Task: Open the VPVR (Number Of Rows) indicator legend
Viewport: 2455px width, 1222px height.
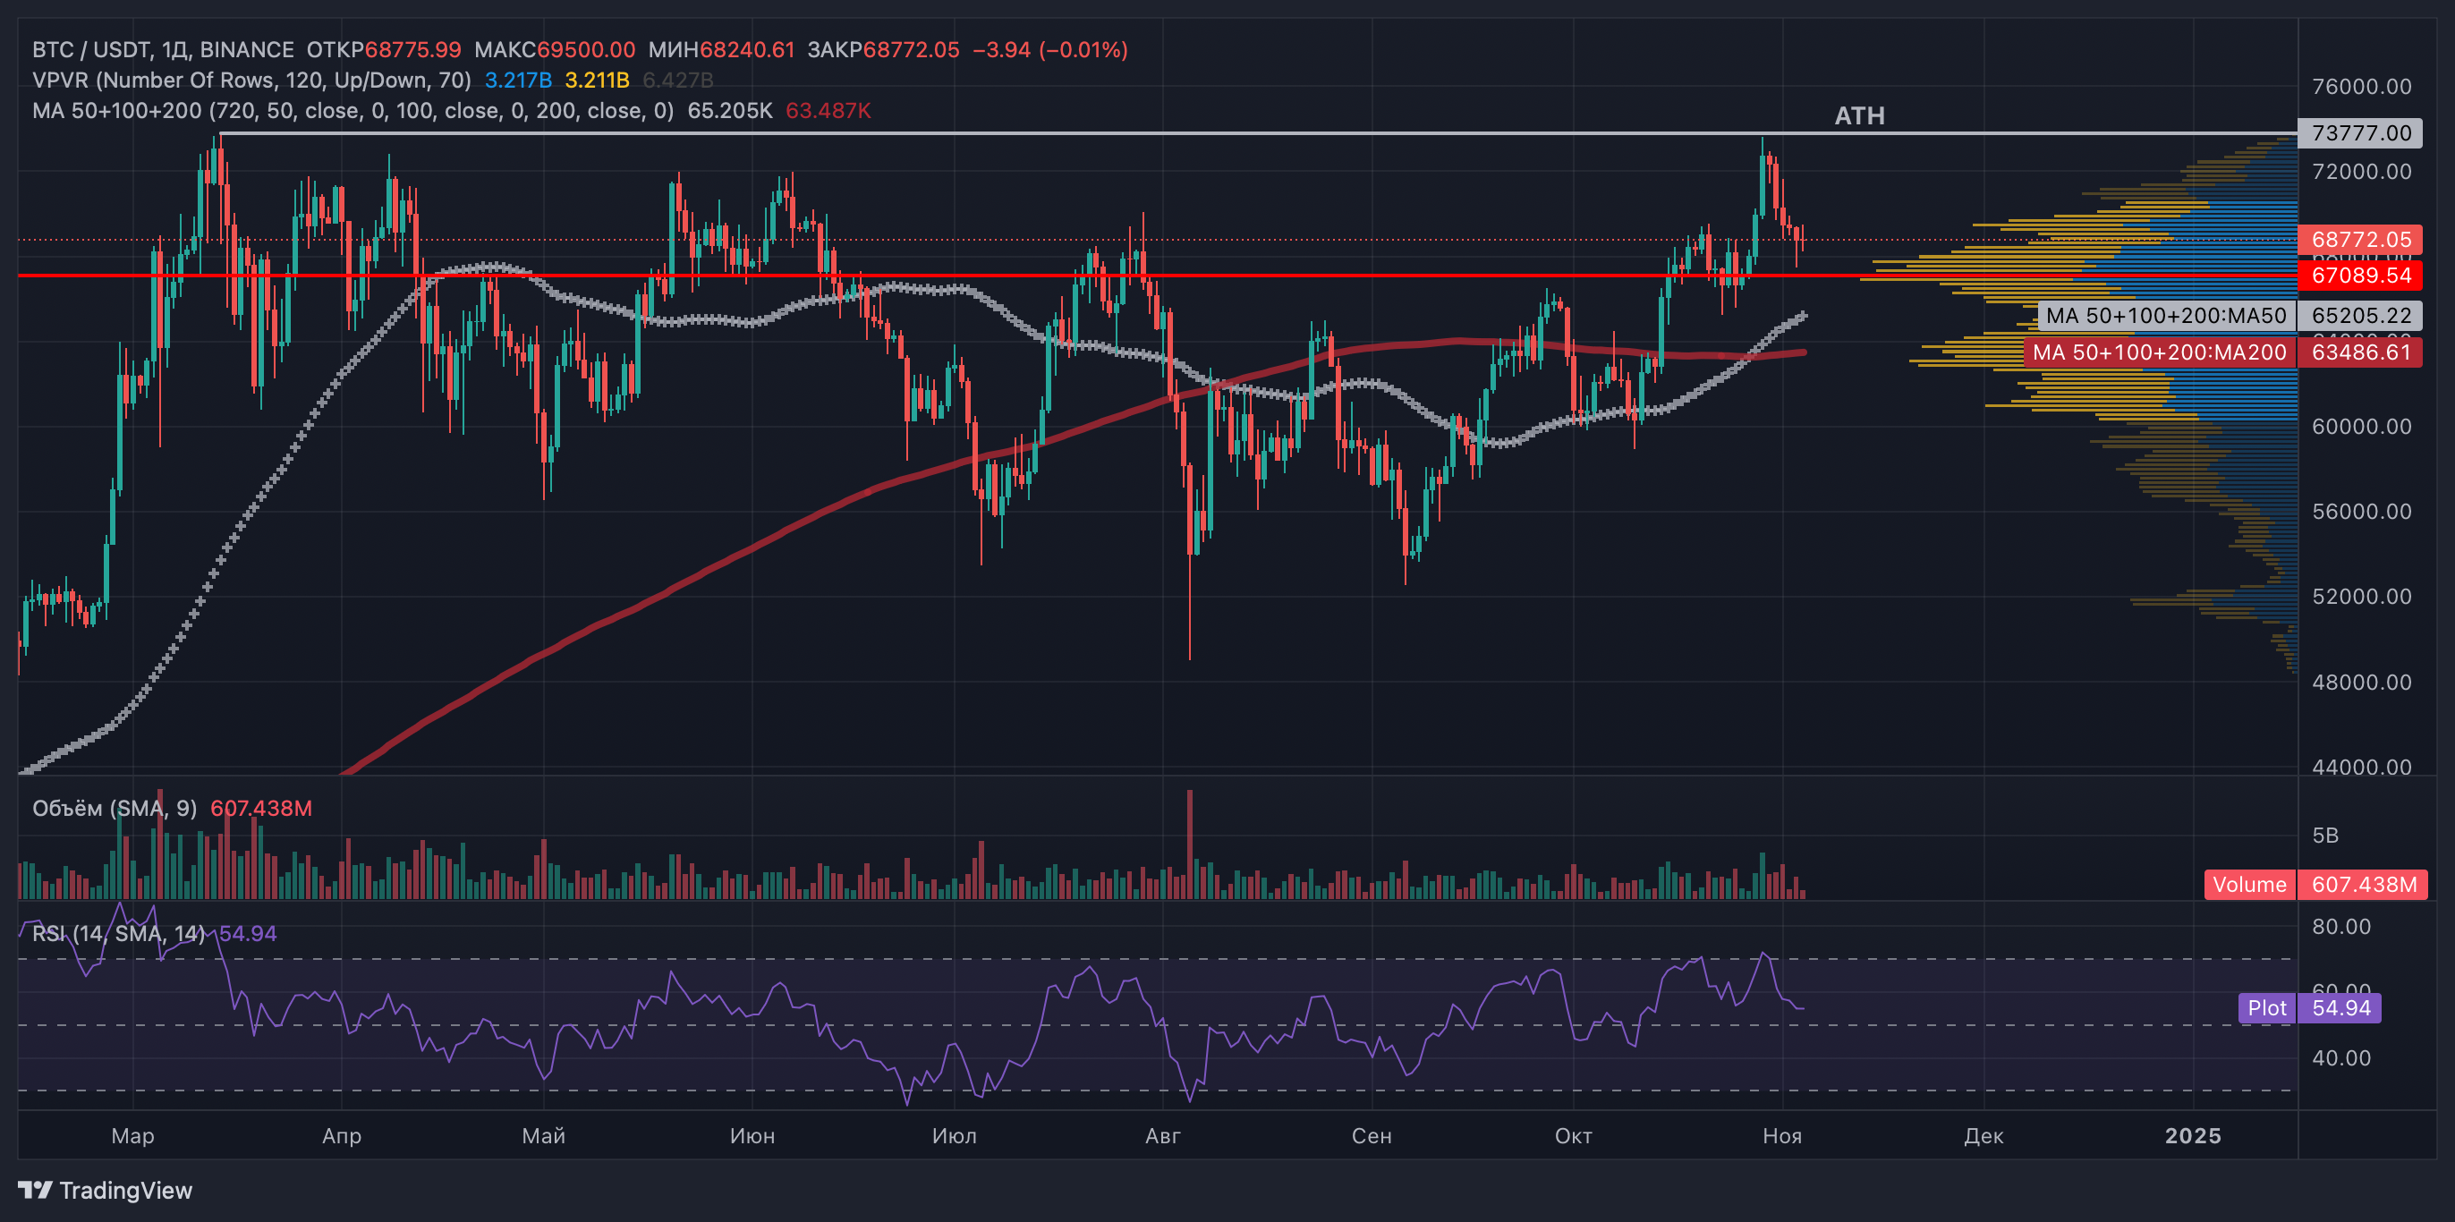Action: pos(251,81)
